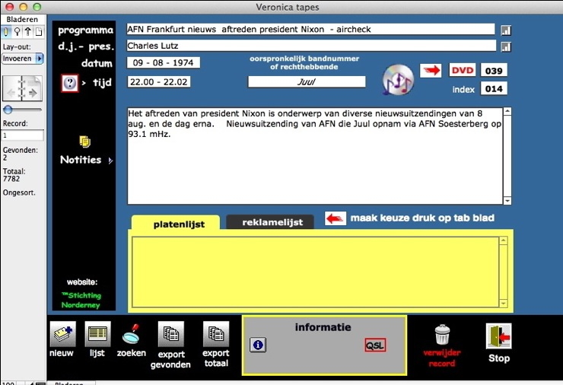Image resolution: width=563 pixels, height=385 pixels.
Task: Click the export gevonden icon
Action: pos(170,334)
